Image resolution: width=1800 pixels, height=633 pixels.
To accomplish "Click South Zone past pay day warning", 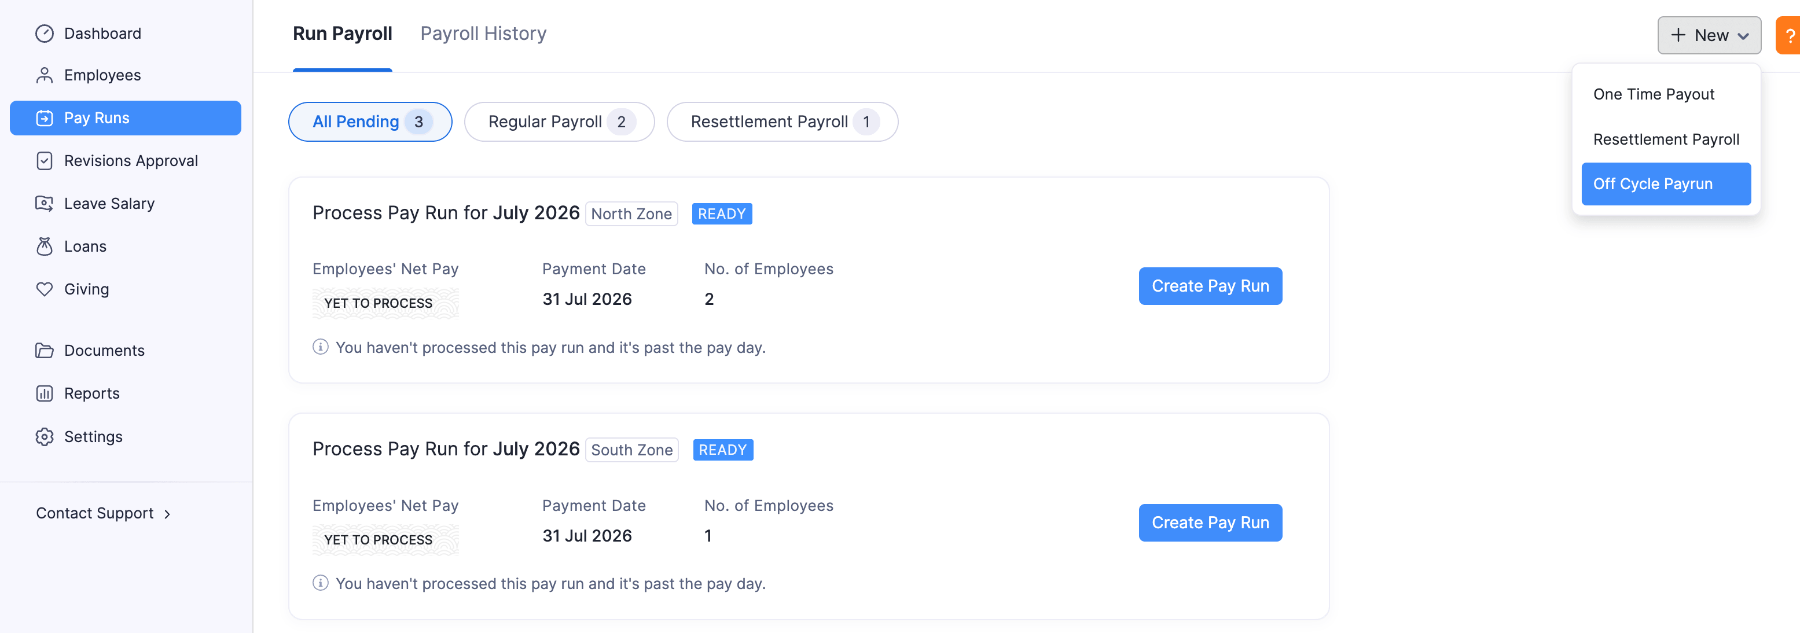I will pyautogui.click(x=550, y=583).
